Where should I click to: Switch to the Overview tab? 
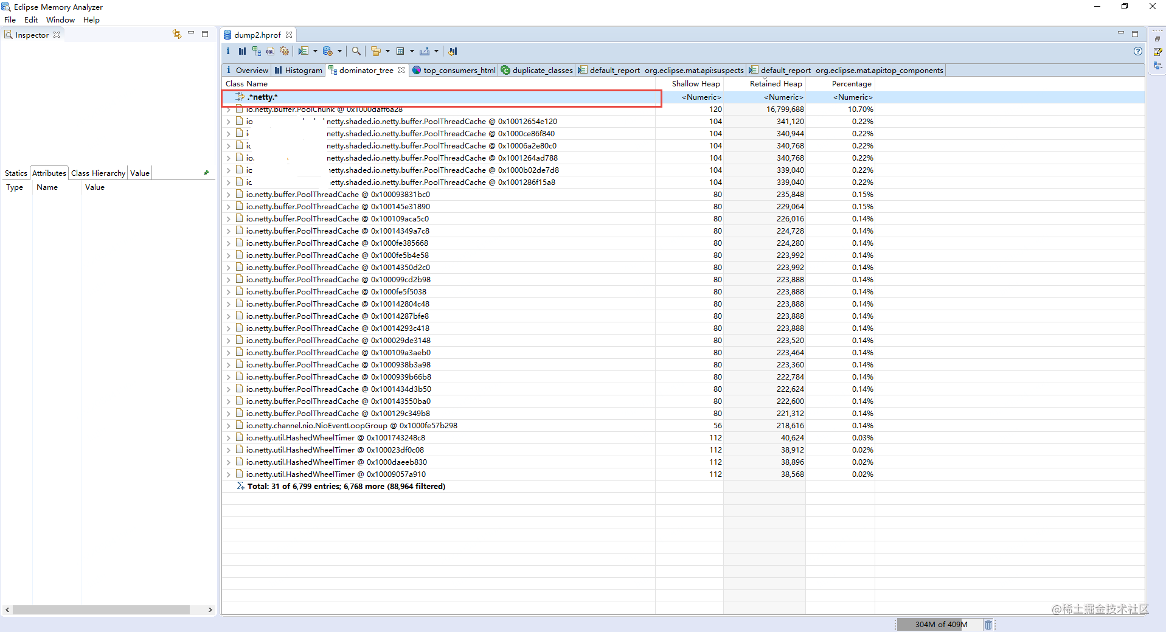(246, 70)
